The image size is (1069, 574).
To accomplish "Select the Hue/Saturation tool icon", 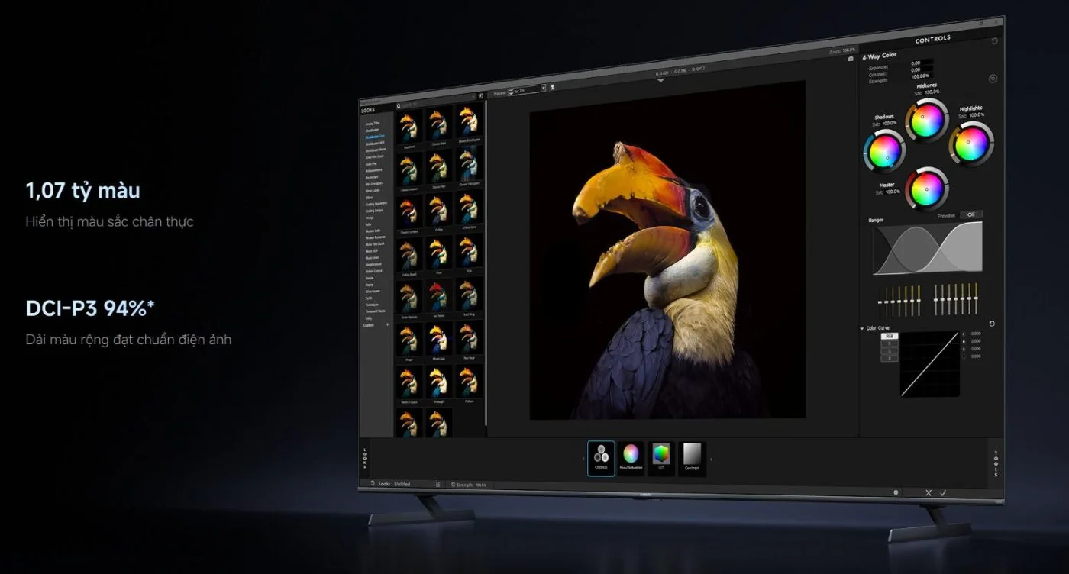I will point(631,458).
